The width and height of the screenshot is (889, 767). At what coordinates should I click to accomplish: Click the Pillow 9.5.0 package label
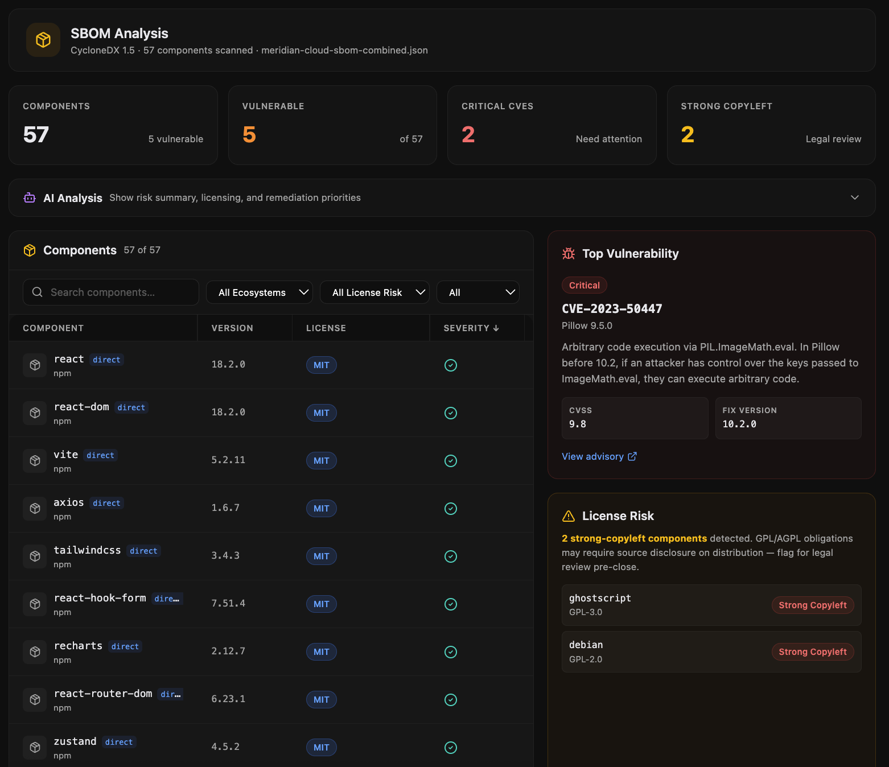point(587,325)
